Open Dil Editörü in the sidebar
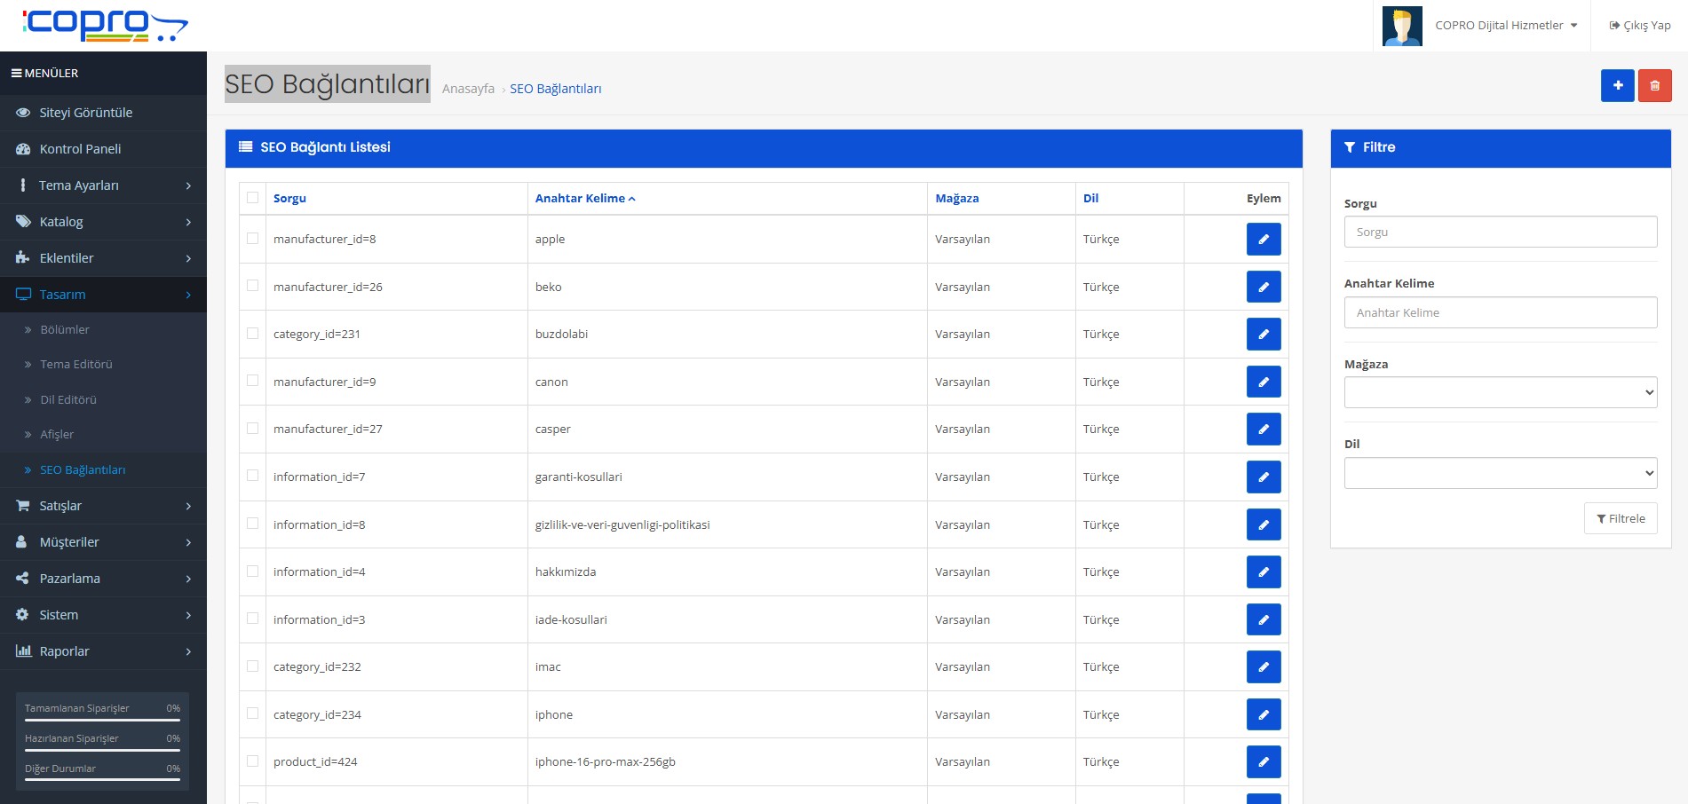Screen dimensions: 1688x804 pos(68,400)
